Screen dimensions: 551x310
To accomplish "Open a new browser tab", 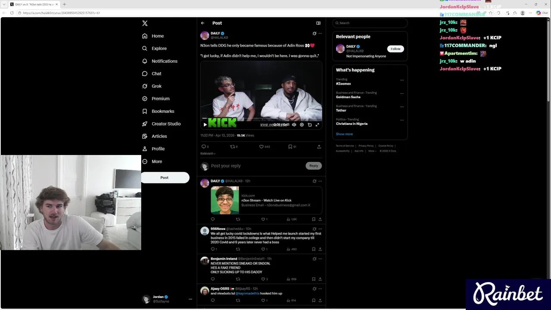I will [x=65, y=4].
